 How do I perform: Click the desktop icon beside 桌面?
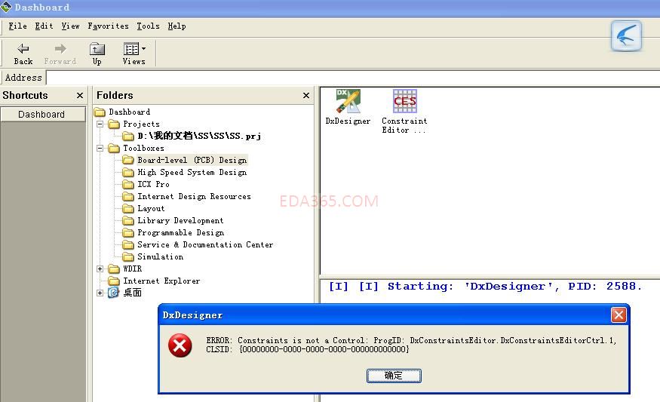click(x=113, y=293)
